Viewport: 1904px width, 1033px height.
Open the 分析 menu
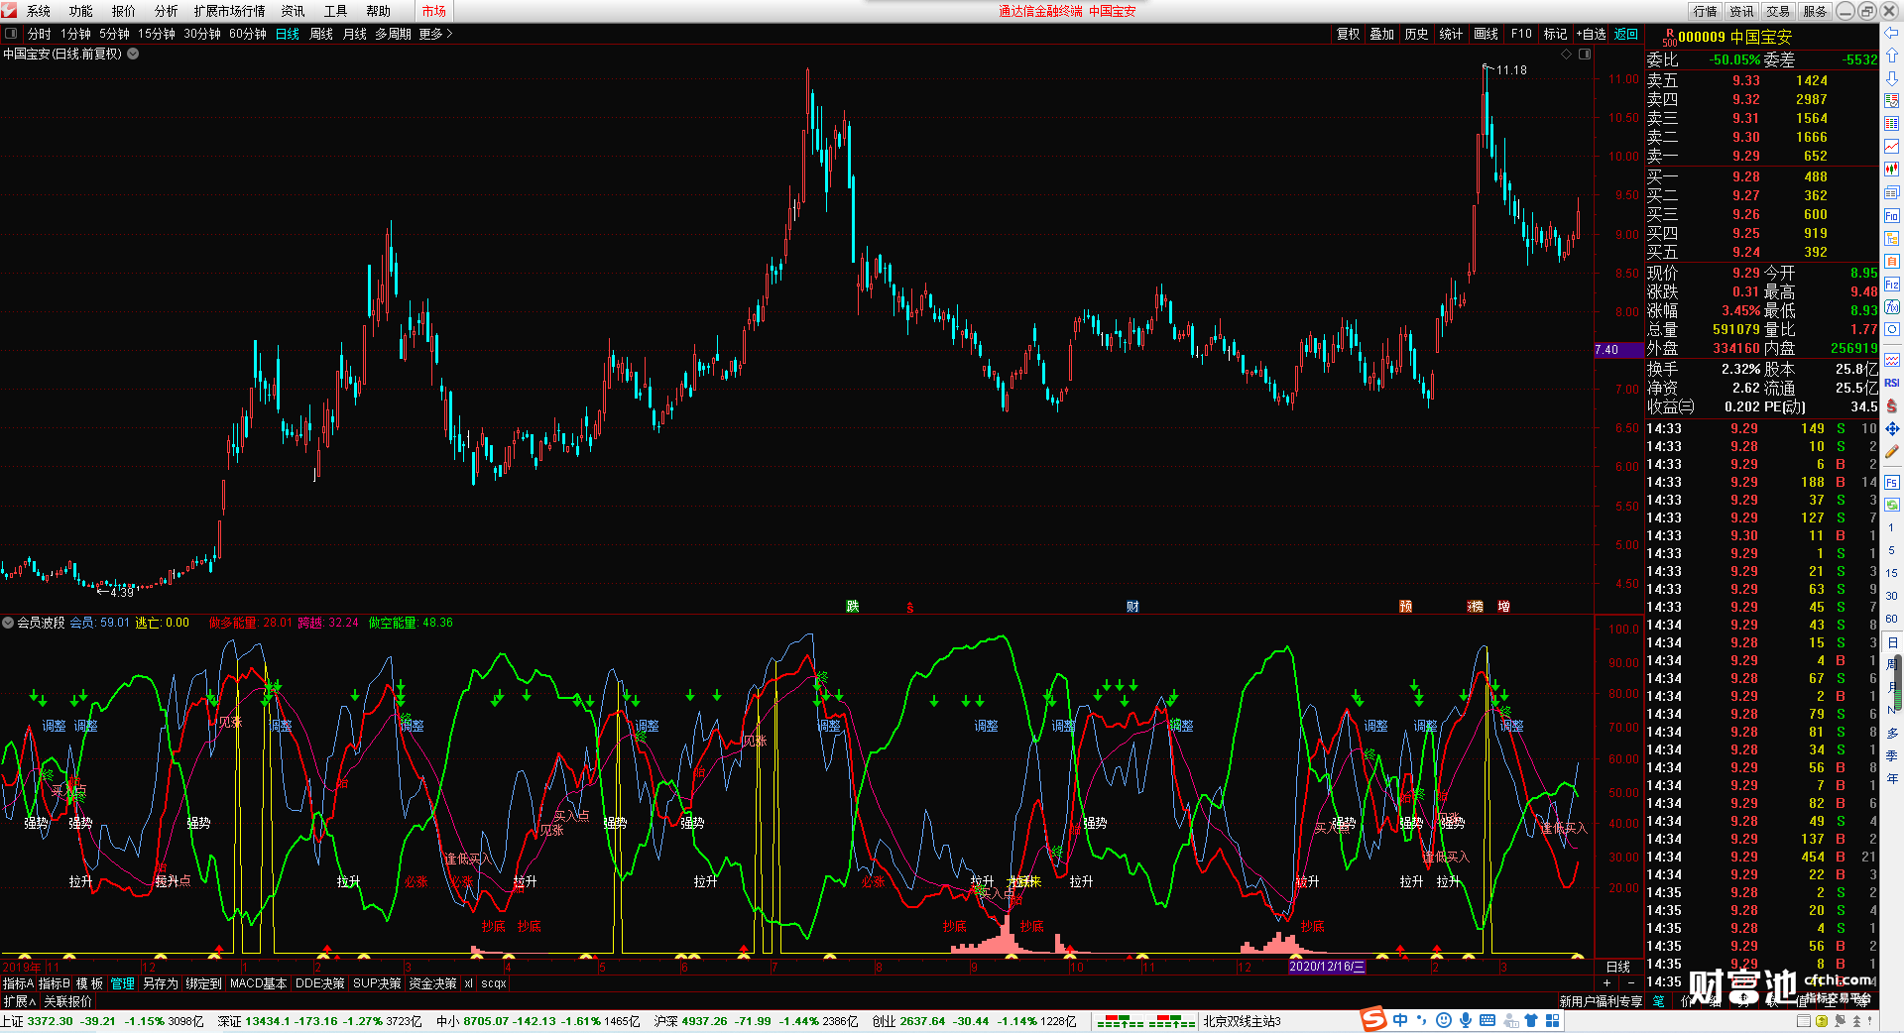167,11
